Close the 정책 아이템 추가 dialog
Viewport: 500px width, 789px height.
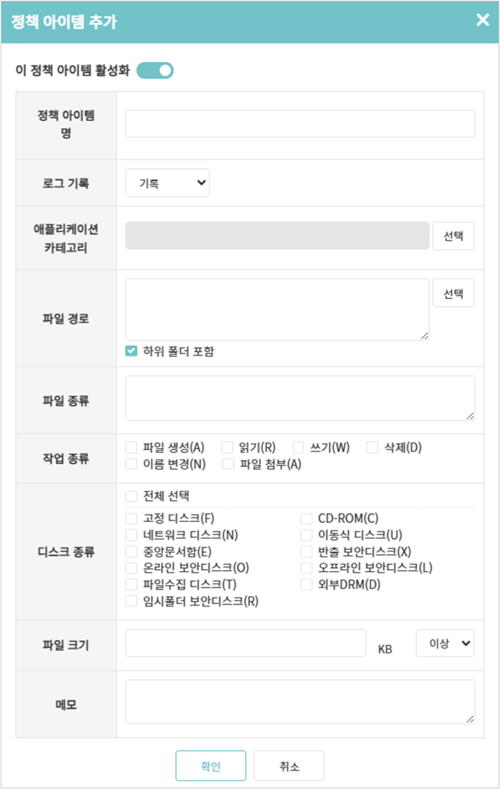[x=483, y=20]
